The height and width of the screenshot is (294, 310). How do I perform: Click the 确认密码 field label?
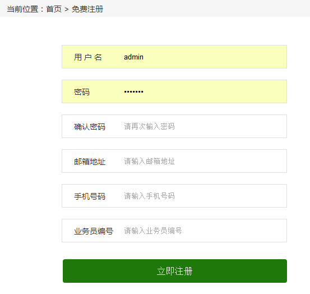(90, 127)
